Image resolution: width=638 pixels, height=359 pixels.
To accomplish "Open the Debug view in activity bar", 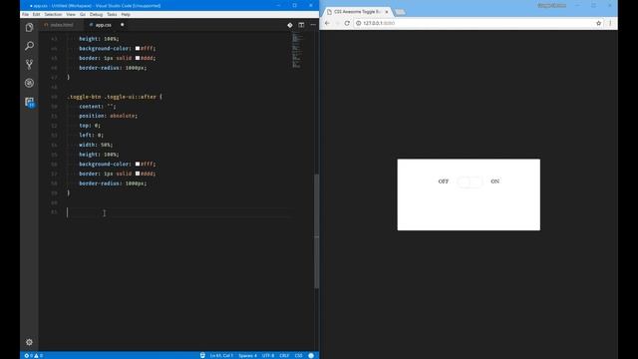I will pyautogui.click(x=29, y=83).
